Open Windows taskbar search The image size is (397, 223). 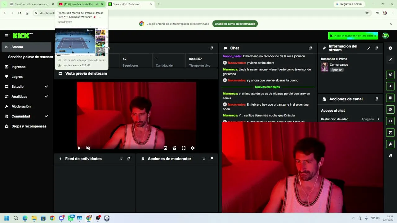tap(16, 218)
